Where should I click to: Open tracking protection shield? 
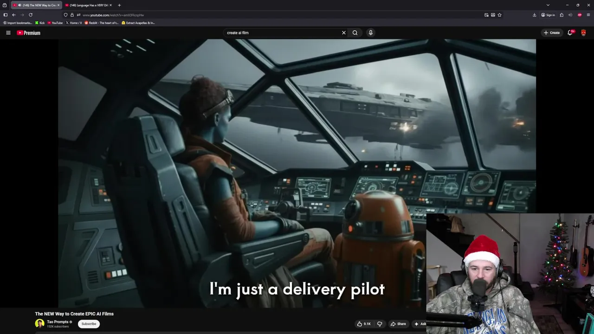point(65,15)
